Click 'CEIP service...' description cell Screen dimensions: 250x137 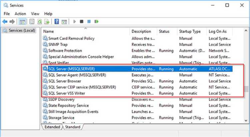[x=143, y=87]
